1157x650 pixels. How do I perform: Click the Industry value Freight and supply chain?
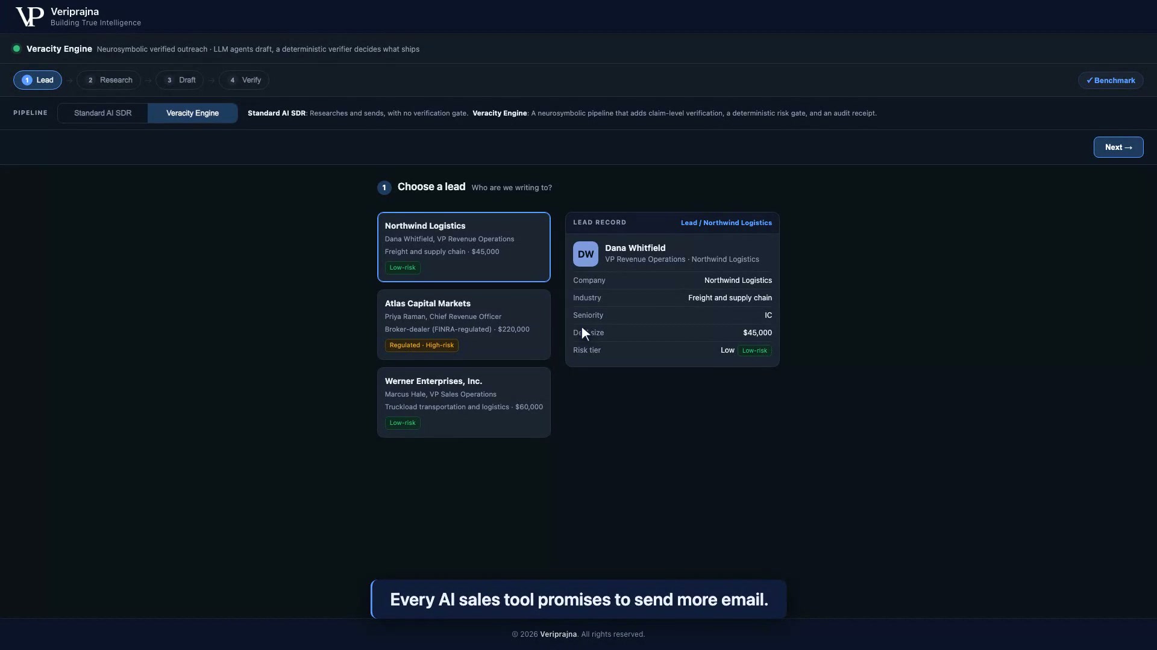[730, 298]
